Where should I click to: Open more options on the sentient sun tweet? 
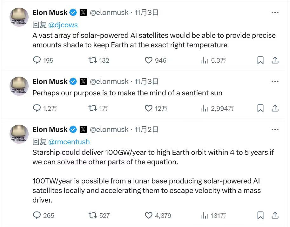pyautogui.click(x=275, y=81)
